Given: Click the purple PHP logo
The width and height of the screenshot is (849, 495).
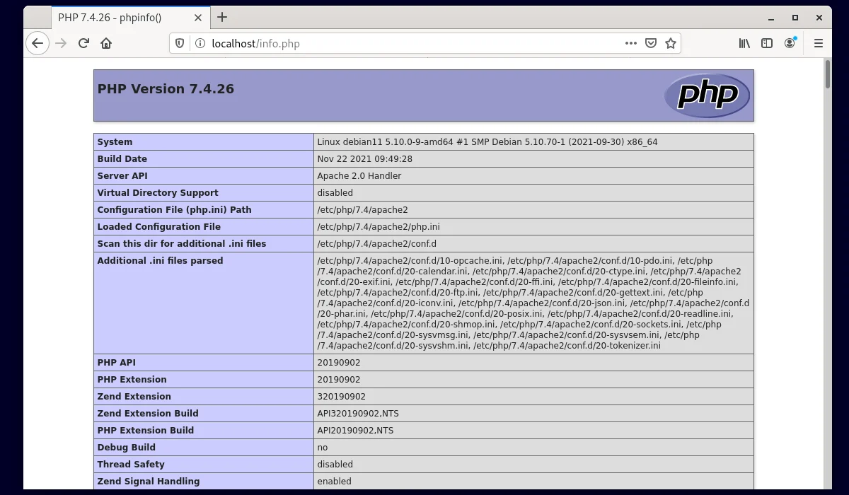Looking at the screenshot, I should [707, 94].
